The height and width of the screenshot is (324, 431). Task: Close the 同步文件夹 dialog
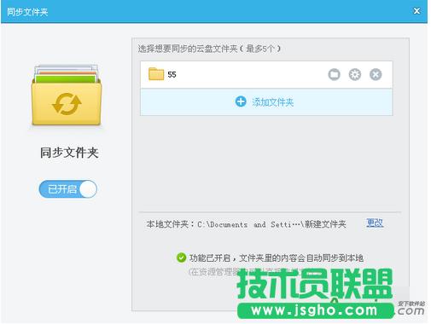(x=416, y=11)
